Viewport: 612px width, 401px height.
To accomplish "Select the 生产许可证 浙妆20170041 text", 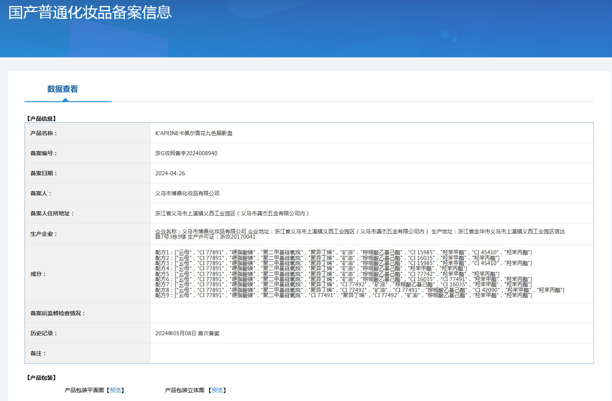I will tap(222, 237).
